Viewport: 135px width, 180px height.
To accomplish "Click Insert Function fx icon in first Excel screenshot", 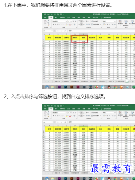I will pos(65,31).
